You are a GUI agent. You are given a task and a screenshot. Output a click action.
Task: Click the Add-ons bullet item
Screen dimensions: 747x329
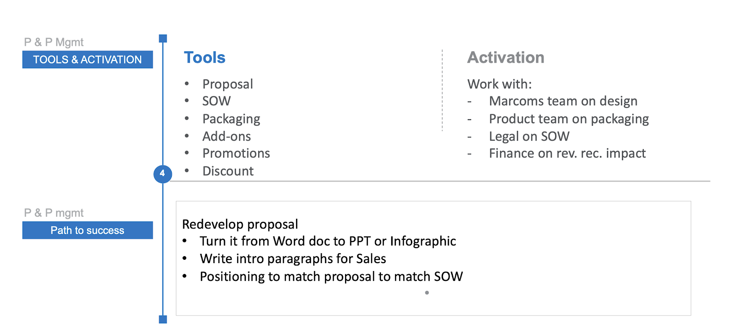pyautogui.click(x=226, y=136)
